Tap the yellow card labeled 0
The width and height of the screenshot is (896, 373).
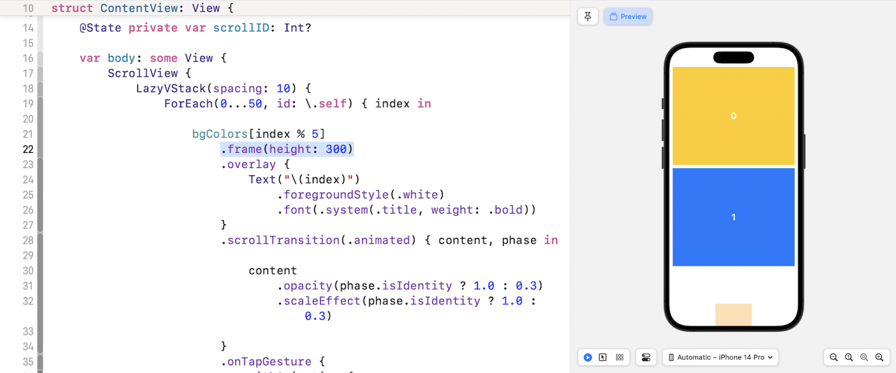pos(733,116)
